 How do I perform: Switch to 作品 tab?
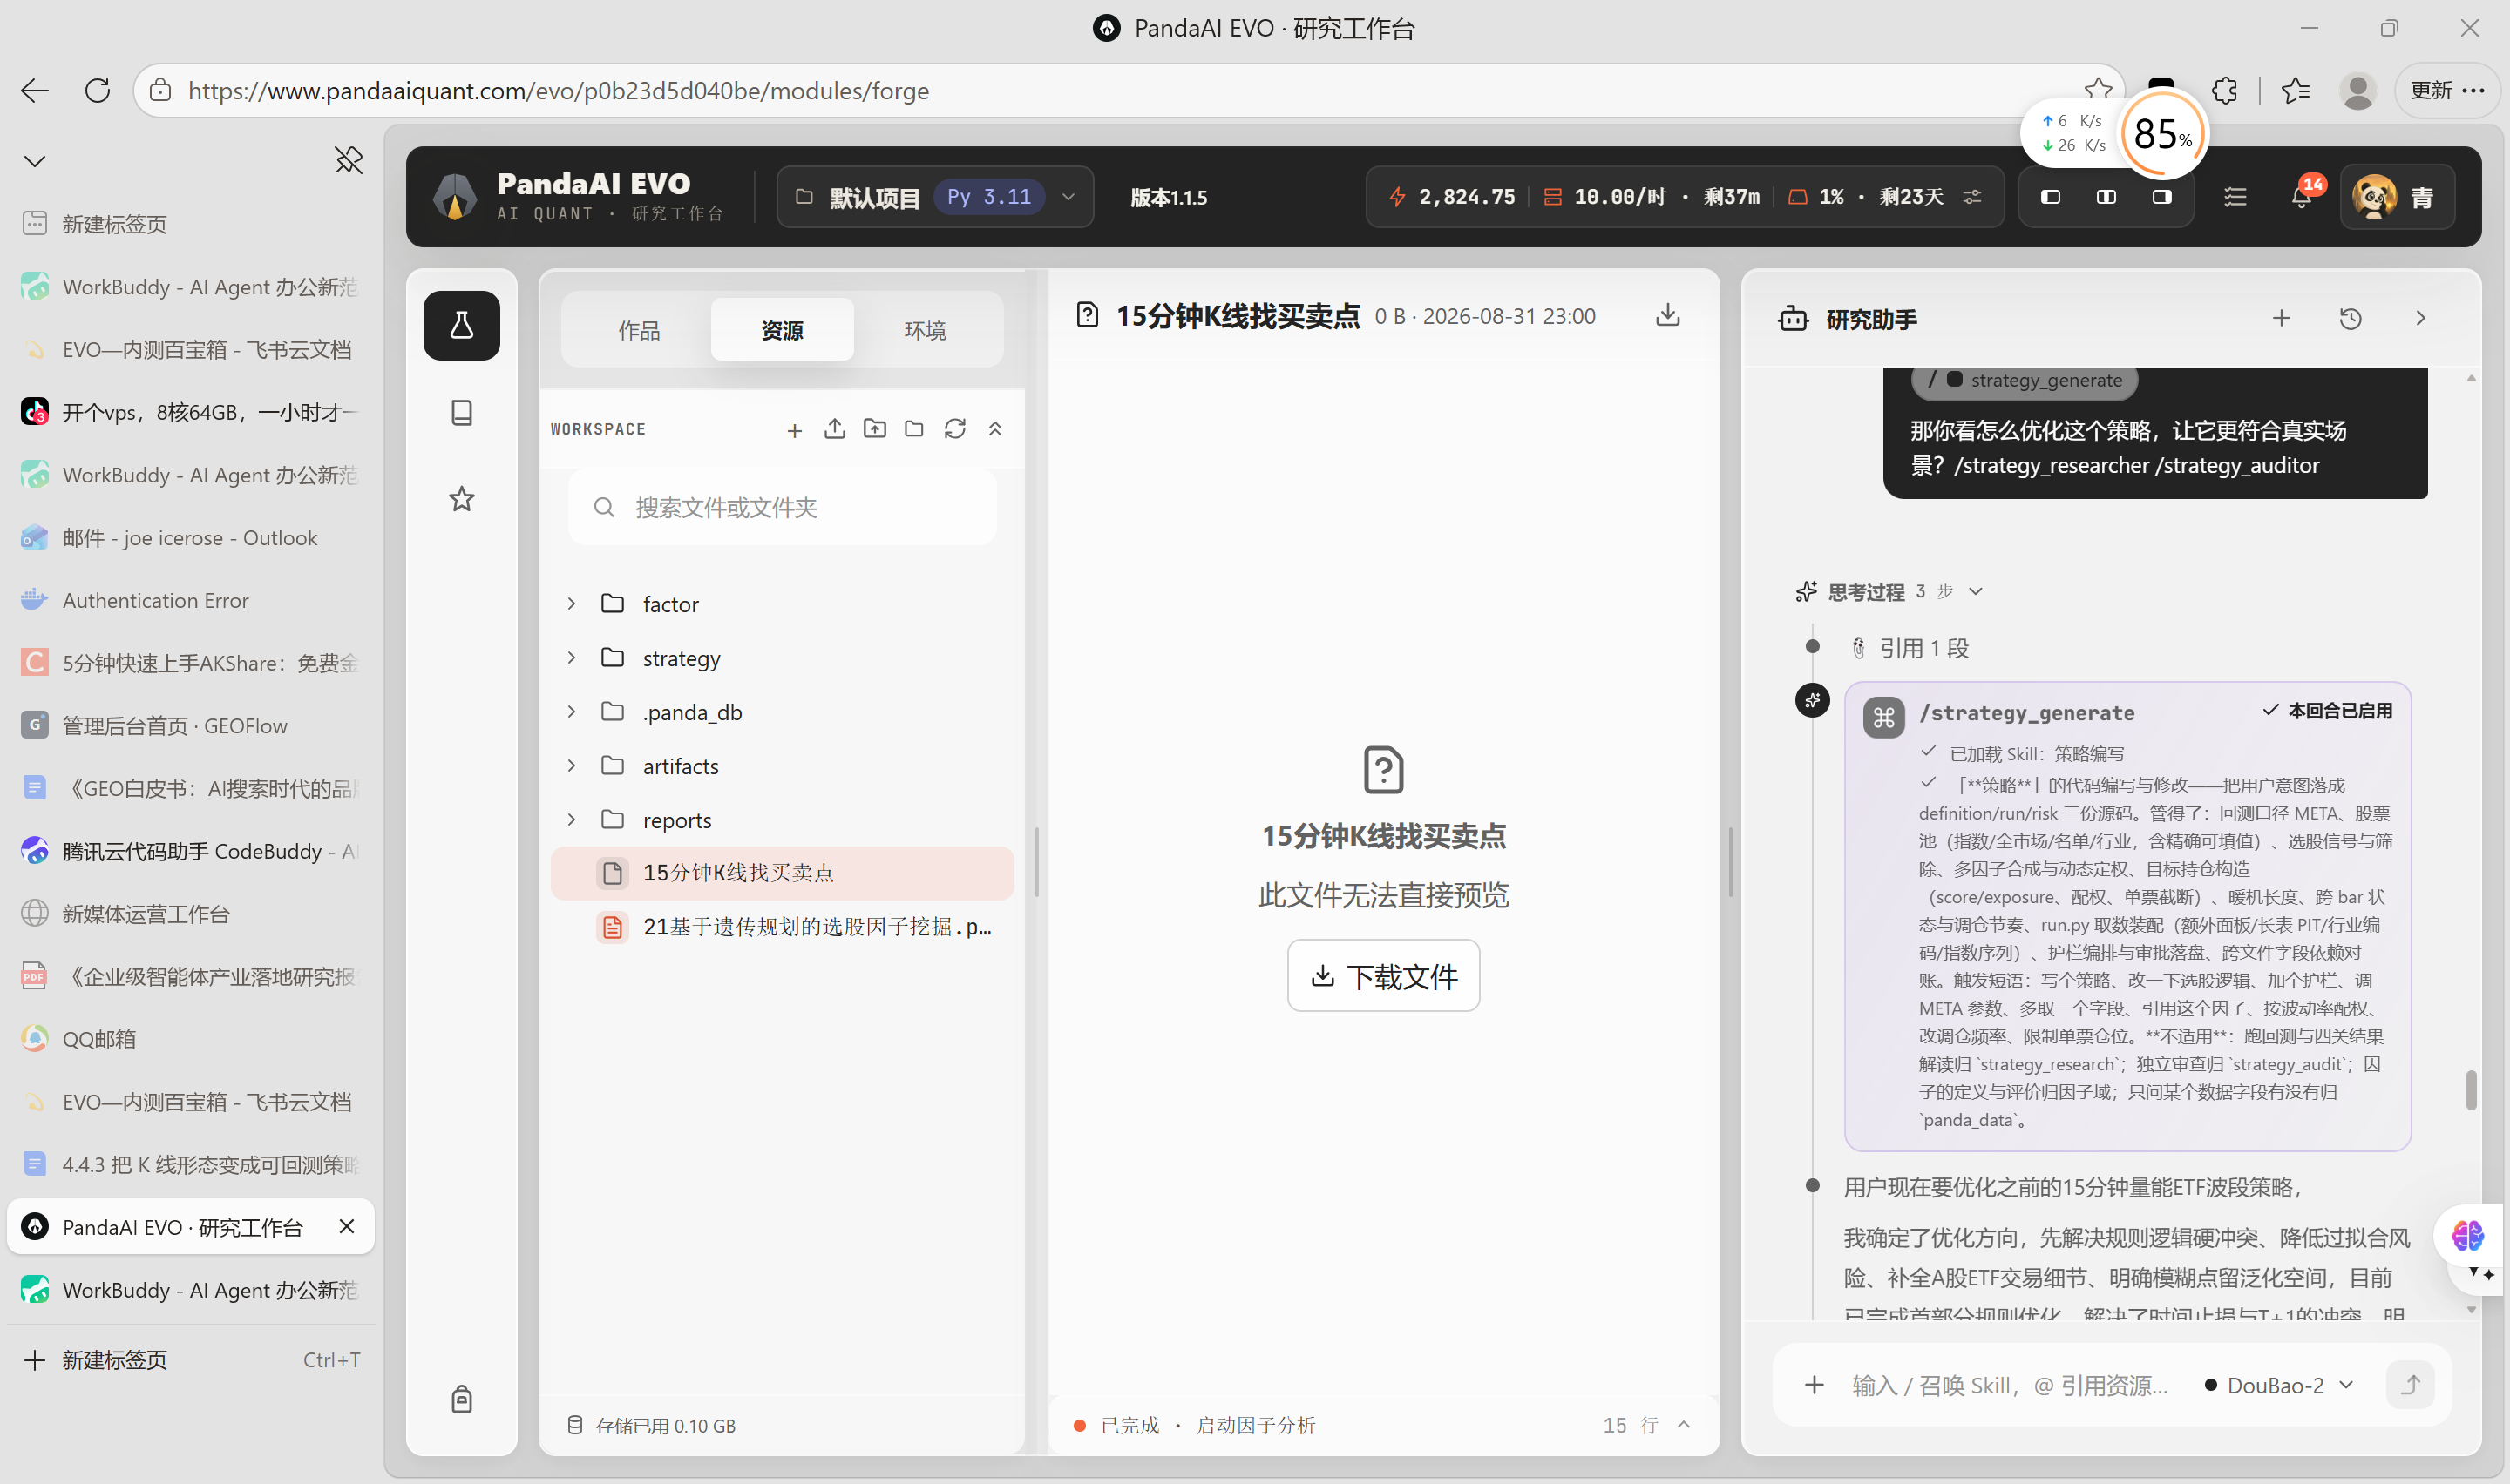[x=638, y=330]
